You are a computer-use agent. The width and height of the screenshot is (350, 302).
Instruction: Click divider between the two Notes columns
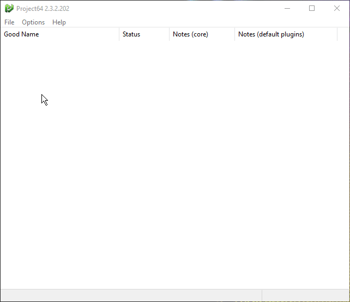(x=234, y=34)
